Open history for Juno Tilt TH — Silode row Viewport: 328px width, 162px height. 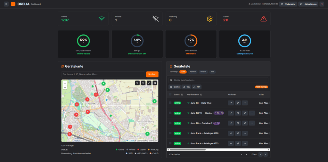[238, 113]
